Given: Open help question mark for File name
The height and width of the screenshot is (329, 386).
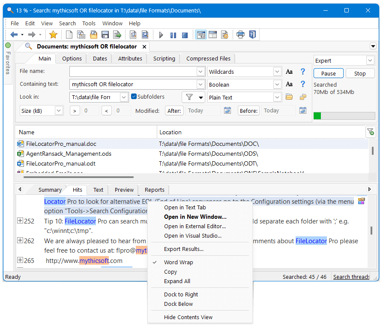Looking at the screenshot, I should point(303,72).
